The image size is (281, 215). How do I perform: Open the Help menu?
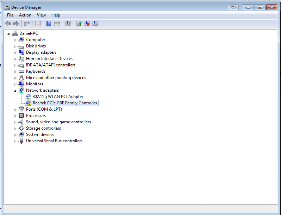(x=56, y=15)
